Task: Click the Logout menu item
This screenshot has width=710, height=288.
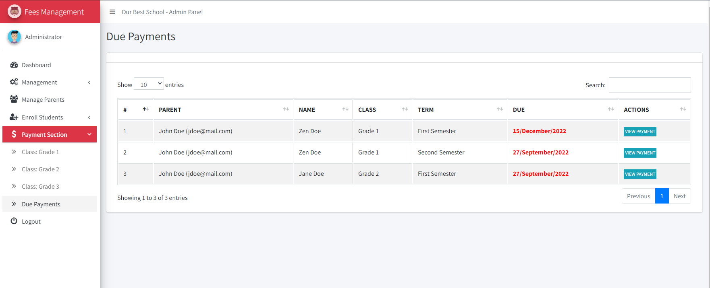Action: point(50,221)
